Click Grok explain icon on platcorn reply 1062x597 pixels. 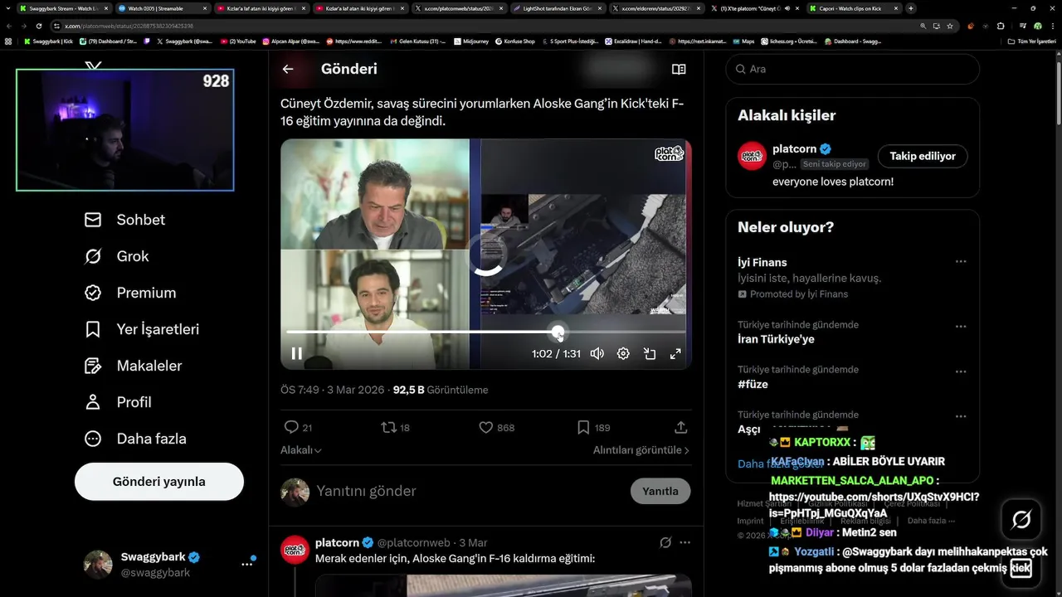(665, 543)
